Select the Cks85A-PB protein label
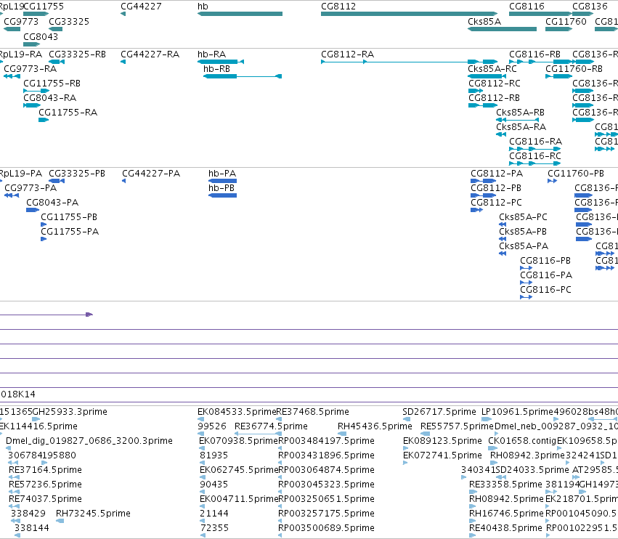This screenshot has width=618, height=539. tap(523, 232)
